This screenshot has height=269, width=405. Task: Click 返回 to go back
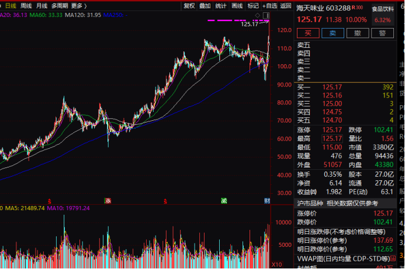click(285, 6)
